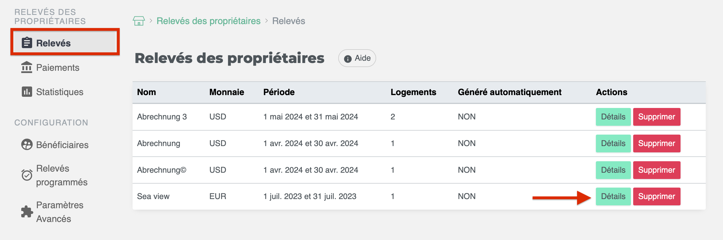
Task: Click the Statistiques chart icon
Action: [x=27, y=92]
